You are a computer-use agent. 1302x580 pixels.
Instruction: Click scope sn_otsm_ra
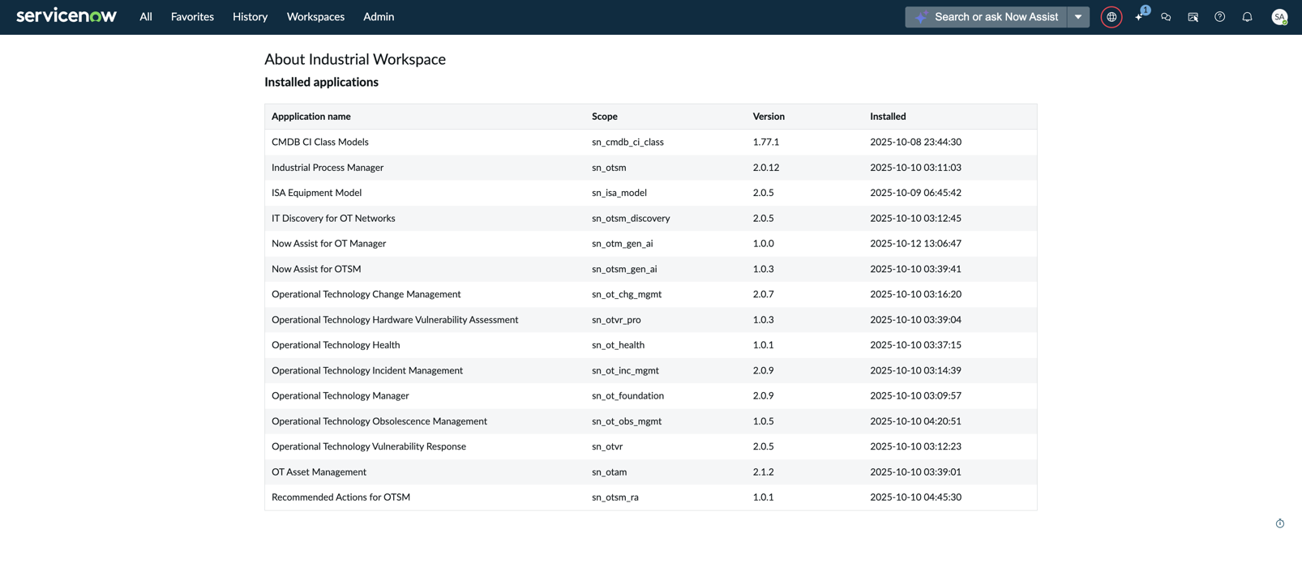tap(615, 497)
